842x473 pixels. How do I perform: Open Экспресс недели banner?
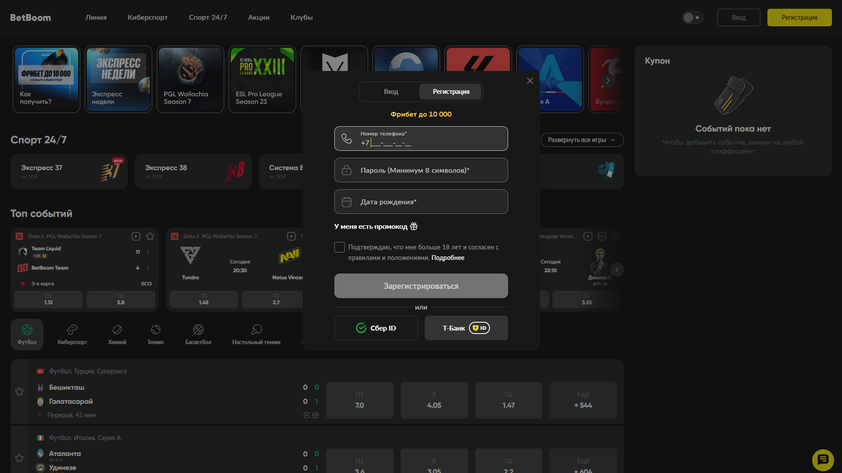pos(118,79)
